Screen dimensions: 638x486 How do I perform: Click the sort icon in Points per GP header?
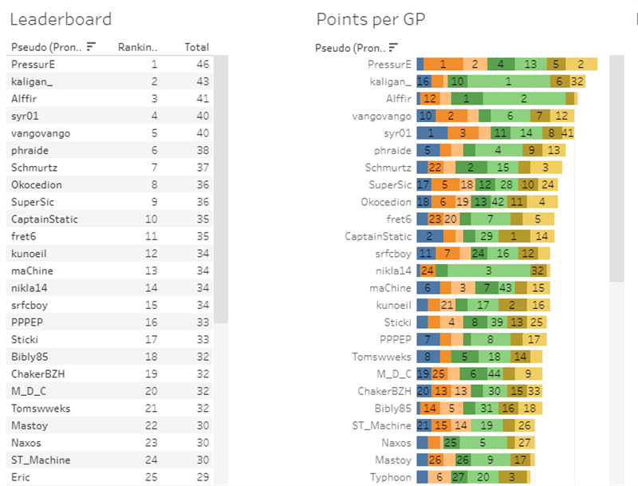pos(393,47)
